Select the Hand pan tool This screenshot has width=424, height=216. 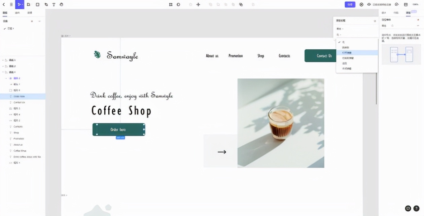click(x=61, y=5)
